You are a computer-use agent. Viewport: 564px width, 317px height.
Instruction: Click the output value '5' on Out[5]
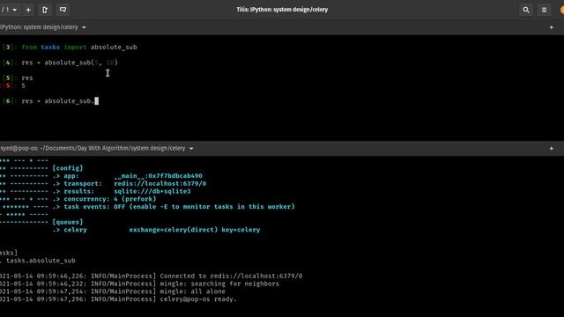pyautogui.click(x=24, y=86)
